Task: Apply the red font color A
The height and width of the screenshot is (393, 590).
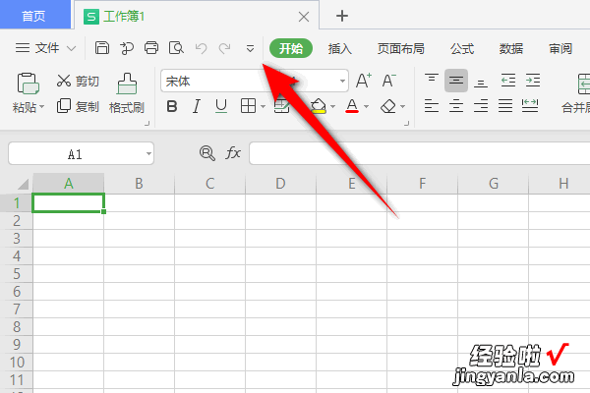Action: click(352, 106)
